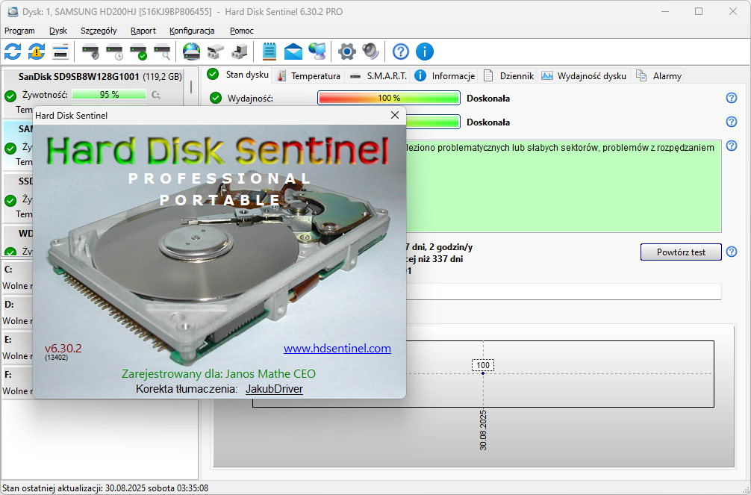Image resolution: width=751 pixels, height=495 pixels.
Task: Click the help icon beside green description box
Action: click(x=732, y=146)
